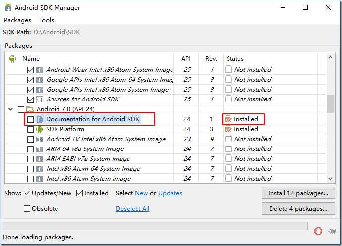The image size is (342, 246).
Task: Click the SDK Platform green Android icon
Action: [x=40, y=129]
